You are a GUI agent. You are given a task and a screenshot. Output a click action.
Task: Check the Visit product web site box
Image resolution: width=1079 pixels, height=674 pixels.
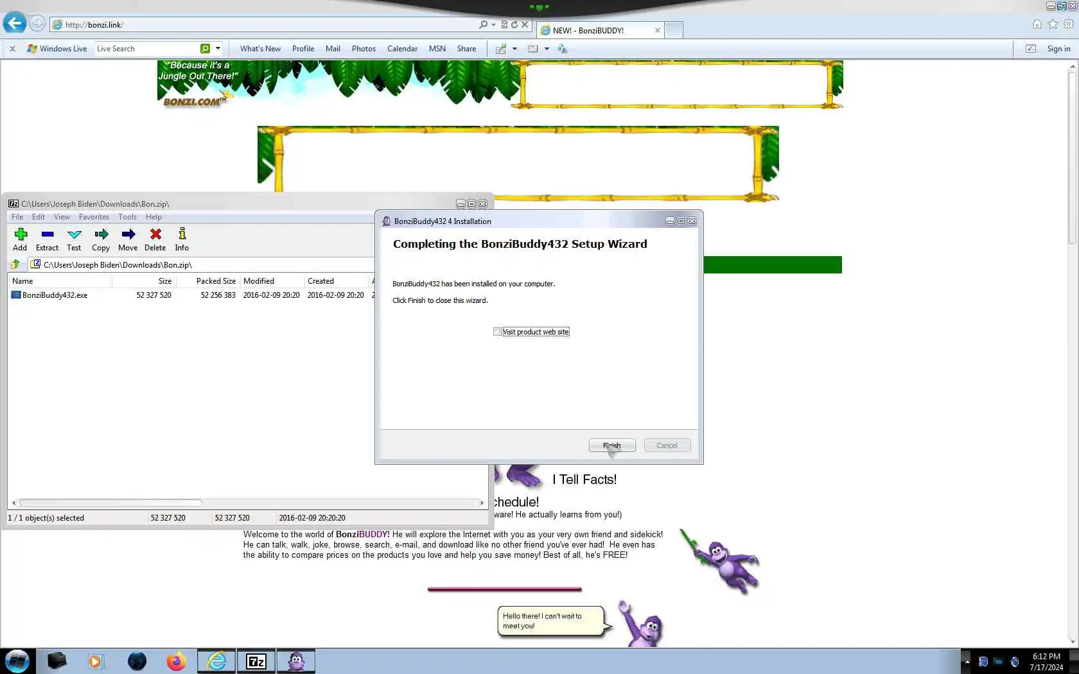point(497,332)
